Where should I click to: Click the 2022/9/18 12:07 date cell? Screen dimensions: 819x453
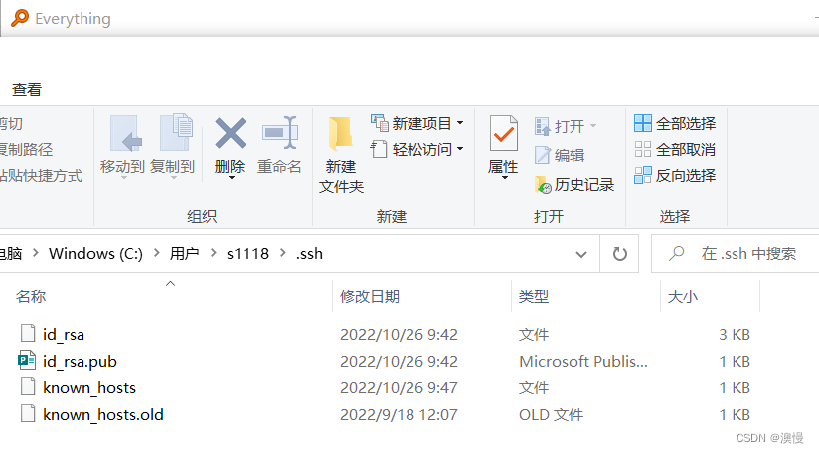399,415
